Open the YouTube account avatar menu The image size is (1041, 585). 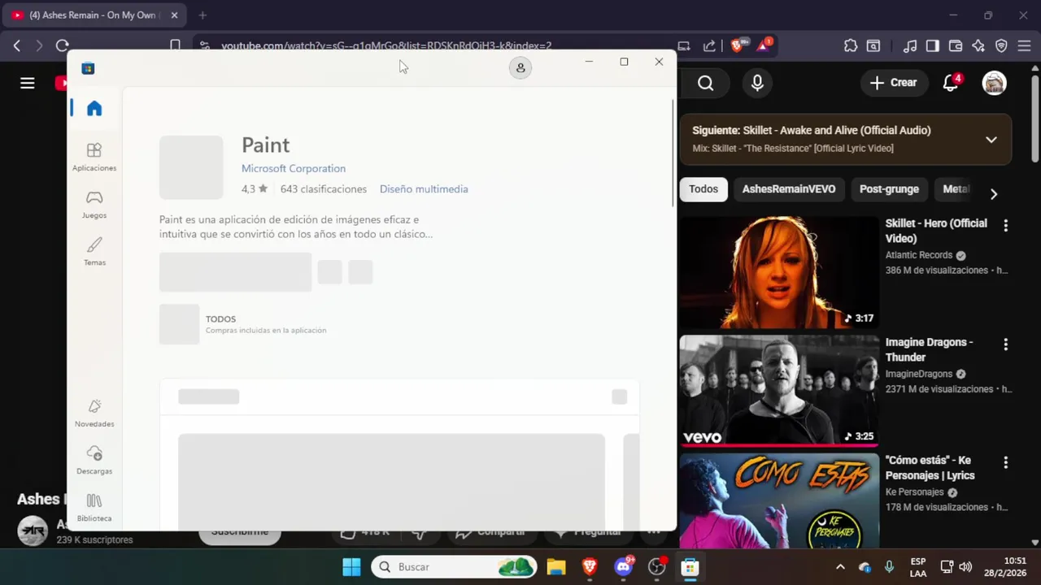click(994, 83)
